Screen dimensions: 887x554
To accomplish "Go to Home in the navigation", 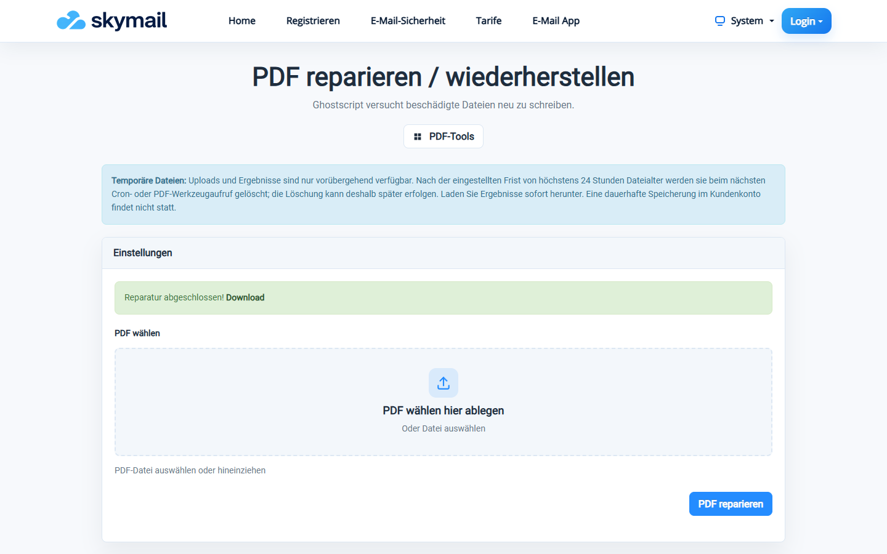I will (242, 21).
